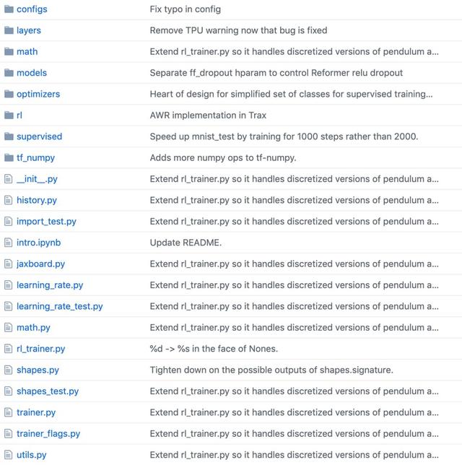Screen dimensions: 462x465
Task: Open the supervised folder
Action: (39, 136)
